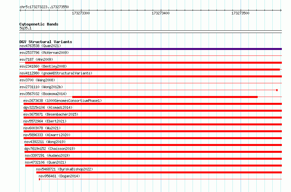Open variant nsv4763538 (Quan2021)

pyautogui.click(x=40, y=46)
